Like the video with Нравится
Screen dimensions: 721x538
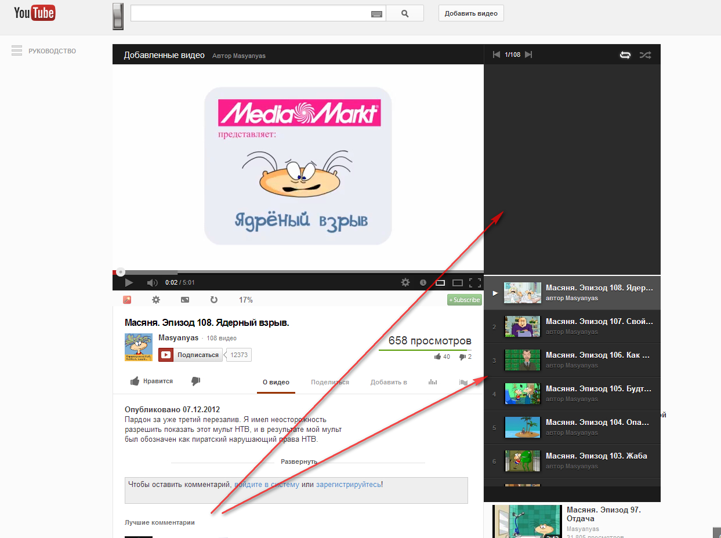151,381
